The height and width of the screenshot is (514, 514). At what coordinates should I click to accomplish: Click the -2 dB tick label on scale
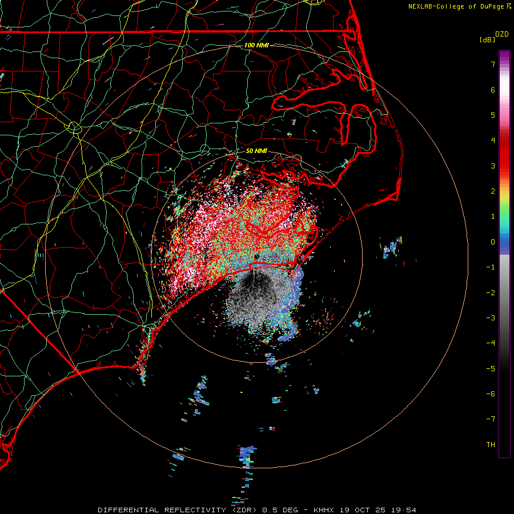point(491,293)
